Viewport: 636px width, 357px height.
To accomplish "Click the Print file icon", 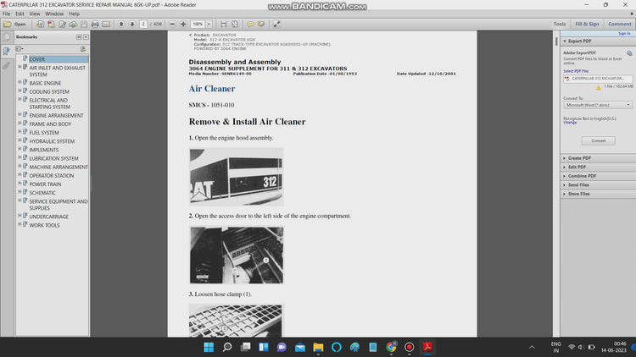I will (95, 25).
